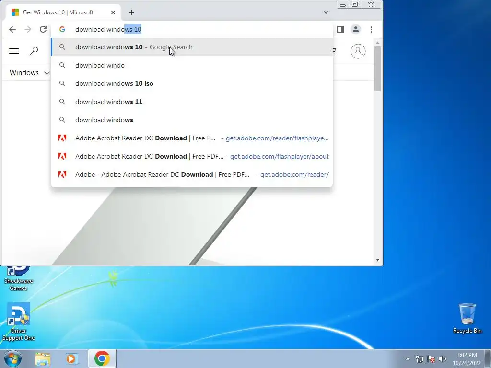491x368 pixels.
Task: Click the vertical scrollbar thumb
Action: [378, 69]
